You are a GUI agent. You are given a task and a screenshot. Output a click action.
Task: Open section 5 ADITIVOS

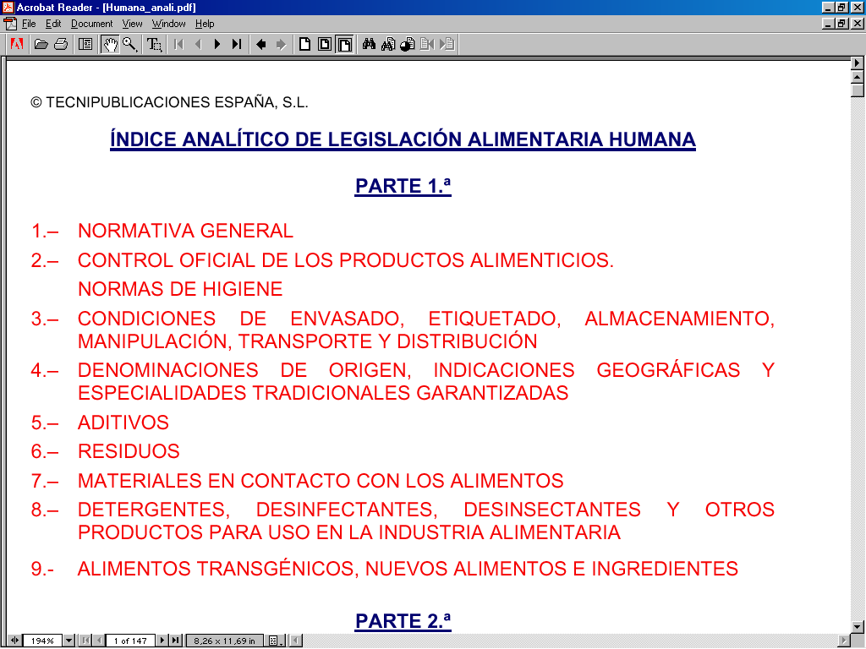123,423
